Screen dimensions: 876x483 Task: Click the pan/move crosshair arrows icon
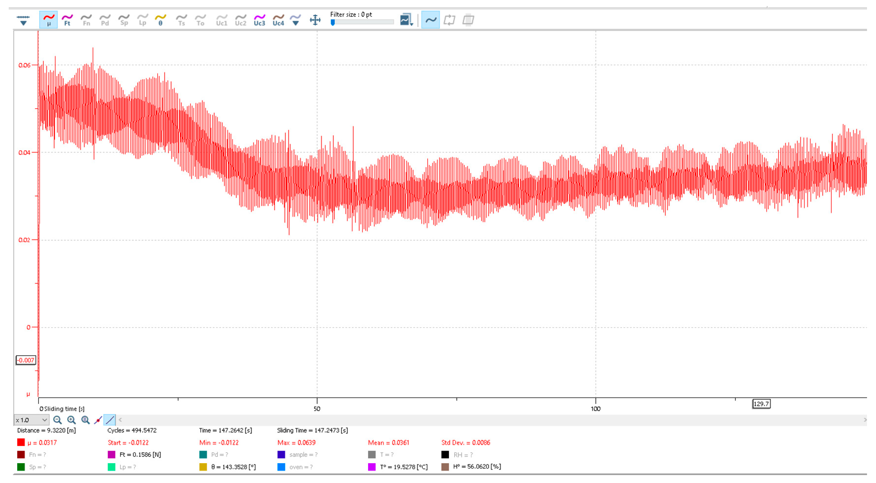pos(315,20)
